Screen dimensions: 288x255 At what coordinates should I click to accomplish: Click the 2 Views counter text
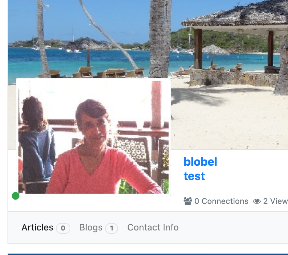point(275,201)
